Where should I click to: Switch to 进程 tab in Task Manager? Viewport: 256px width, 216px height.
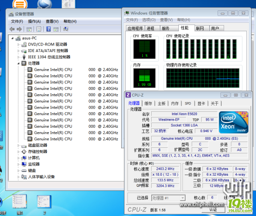coord(150,28)
